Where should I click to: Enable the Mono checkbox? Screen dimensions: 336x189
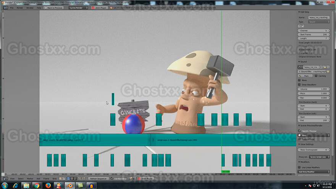[x=299, y=80]
